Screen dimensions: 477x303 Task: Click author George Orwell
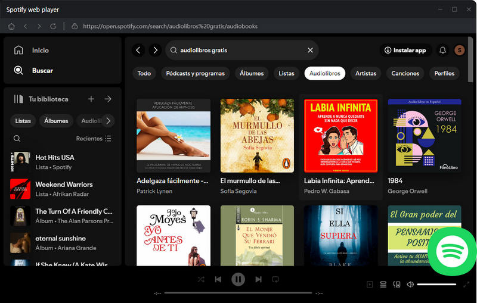pyautogui.click(x=408, y=191)
